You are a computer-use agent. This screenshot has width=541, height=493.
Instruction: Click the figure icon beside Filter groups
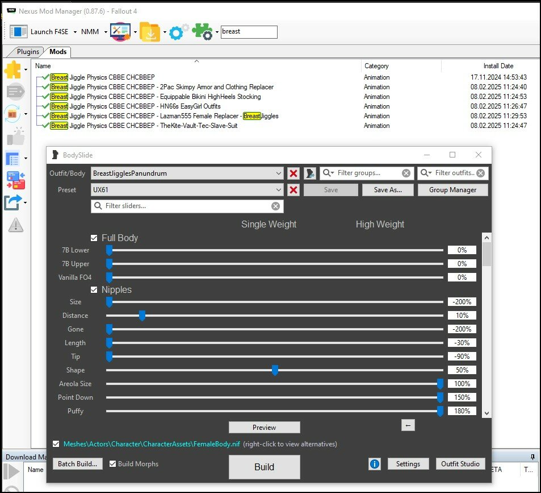310,173
